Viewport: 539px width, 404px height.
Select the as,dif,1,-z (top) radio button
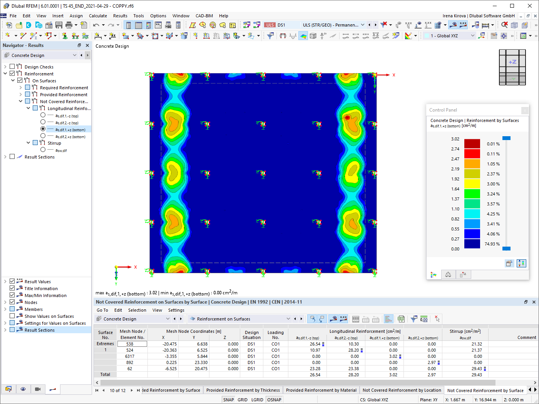click(x=43, y=115)
